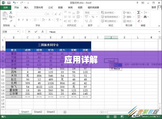Open the font size dropdown
This screenshot has width=162, height=119.
pyautogui.click(x=52, y=14)
